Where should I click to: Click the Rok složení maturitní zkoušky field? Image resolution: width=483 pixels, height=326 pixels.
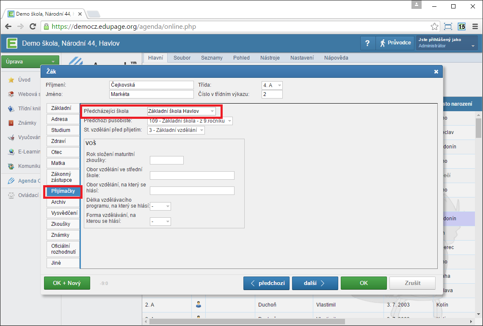click(x=166, y=160)
